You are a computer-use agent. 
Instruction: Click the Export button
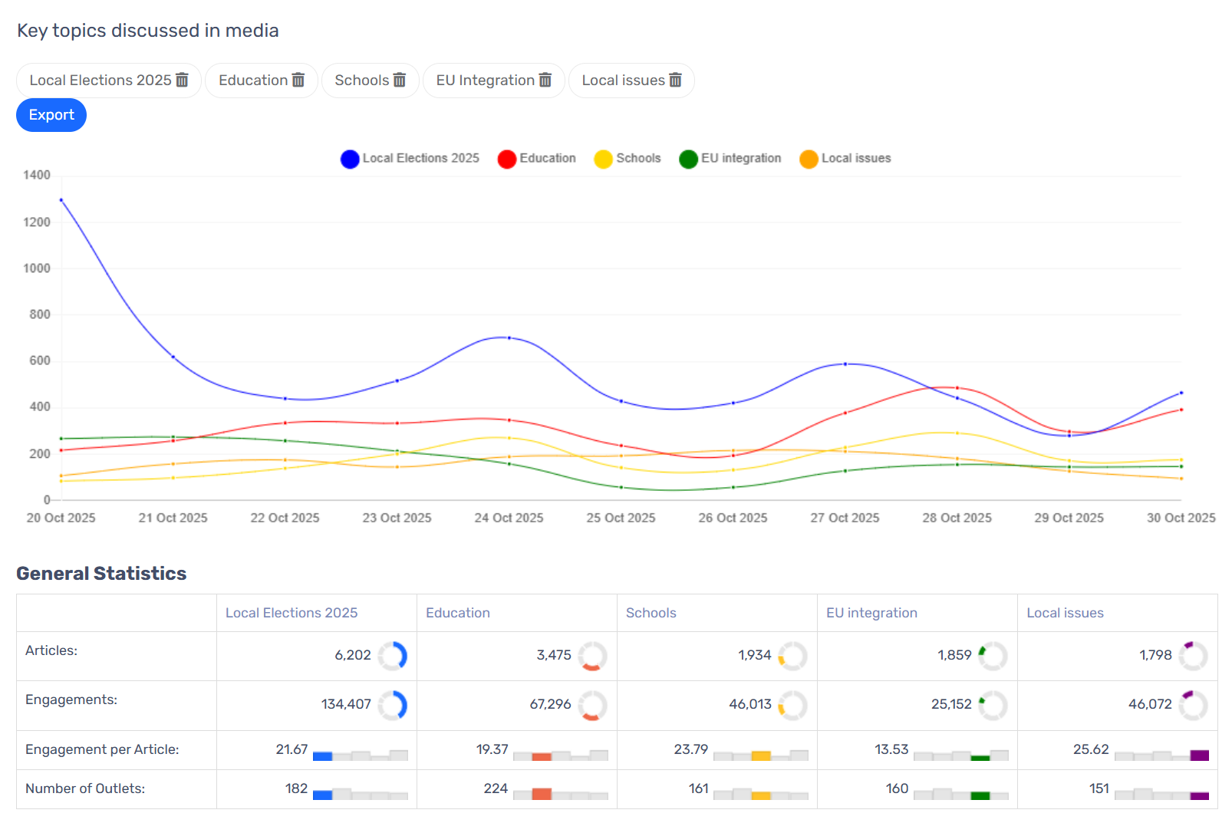coord(51,115)
